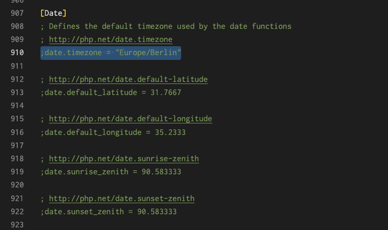The height and width of the screenshot is (230, 388).
Task: Place cursor on the 35.2333 longitude value
Action: pos(170,132)
